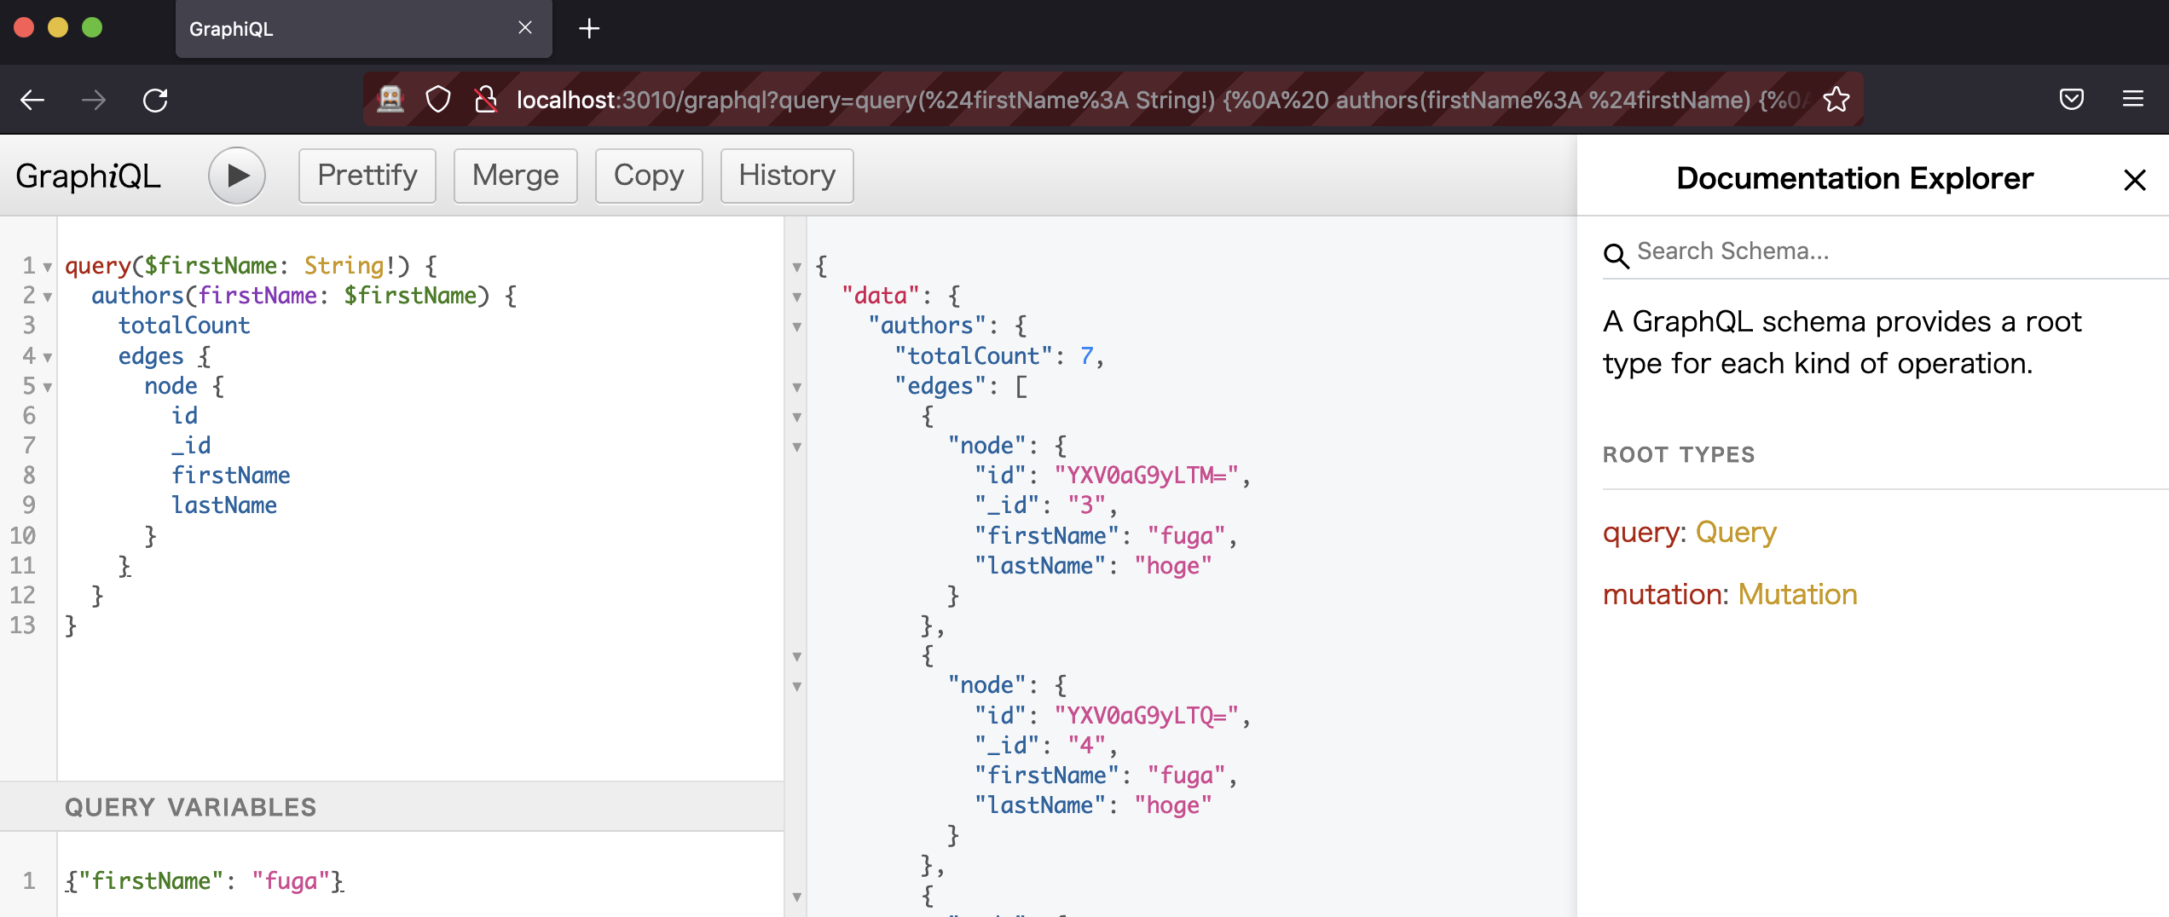Image resolution: width=2169 pixels, height=917 pixels.
Task: Click ROOT TYPES section heading
Action: (1678, 454)
